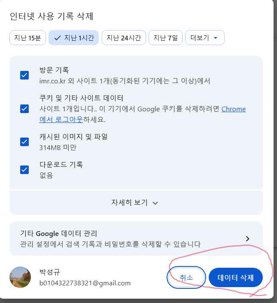
Task: Click the b0104322738321@gmail.com account email
Action: 85,283
